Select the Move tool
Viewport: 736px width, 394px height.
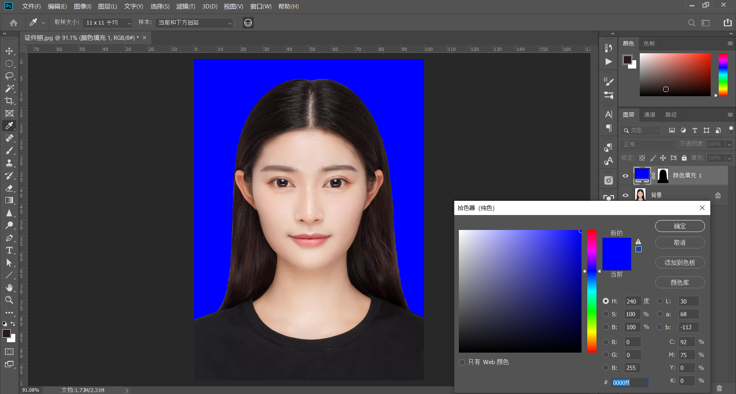click(9, 51)
